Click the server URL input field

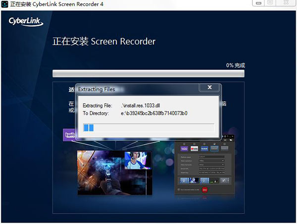(x=211, y=169)
